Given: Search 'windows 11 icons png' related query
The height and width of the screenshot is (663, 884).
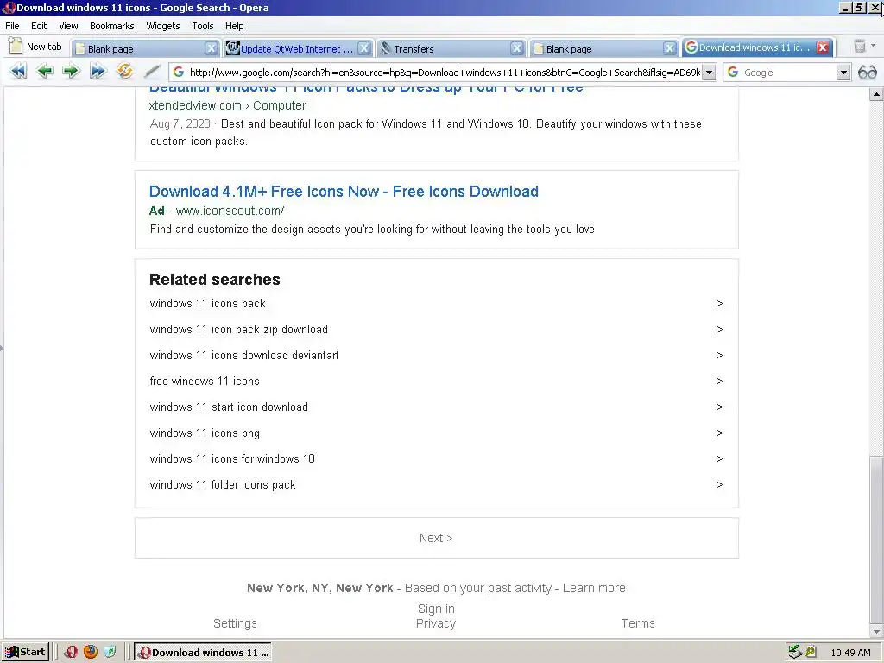Looking at the screenshot, I should [x=205, y=433].
